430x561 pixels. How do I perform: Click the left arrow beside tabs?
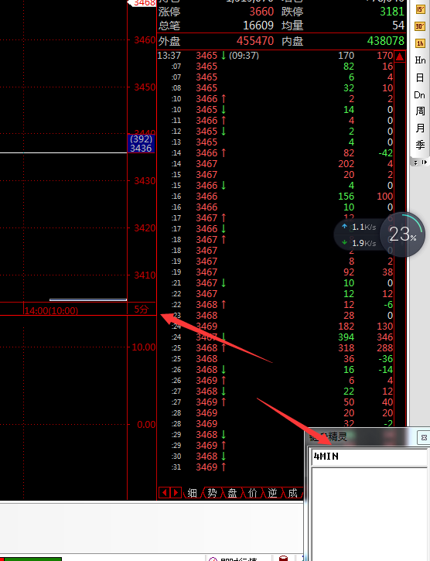164,493
